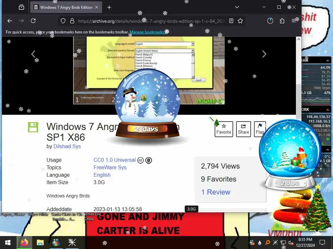The width and height of the screenshot is (333, 249).
Task: Open the CC0 1.0 Universal license link
Action: point(114,160)
